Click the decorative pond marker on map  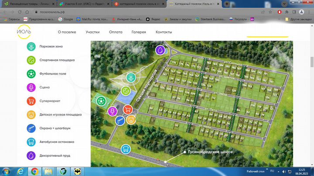pyautogui.click(x=161, y=51)
